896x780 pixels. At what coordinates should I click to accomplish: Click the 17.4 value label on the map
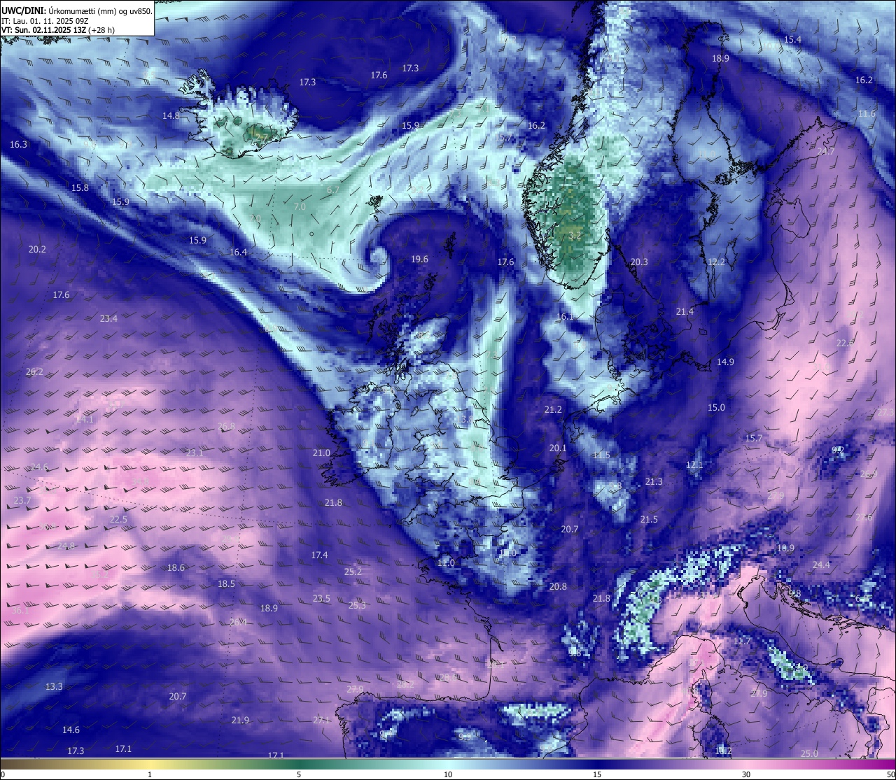point(319,555)
